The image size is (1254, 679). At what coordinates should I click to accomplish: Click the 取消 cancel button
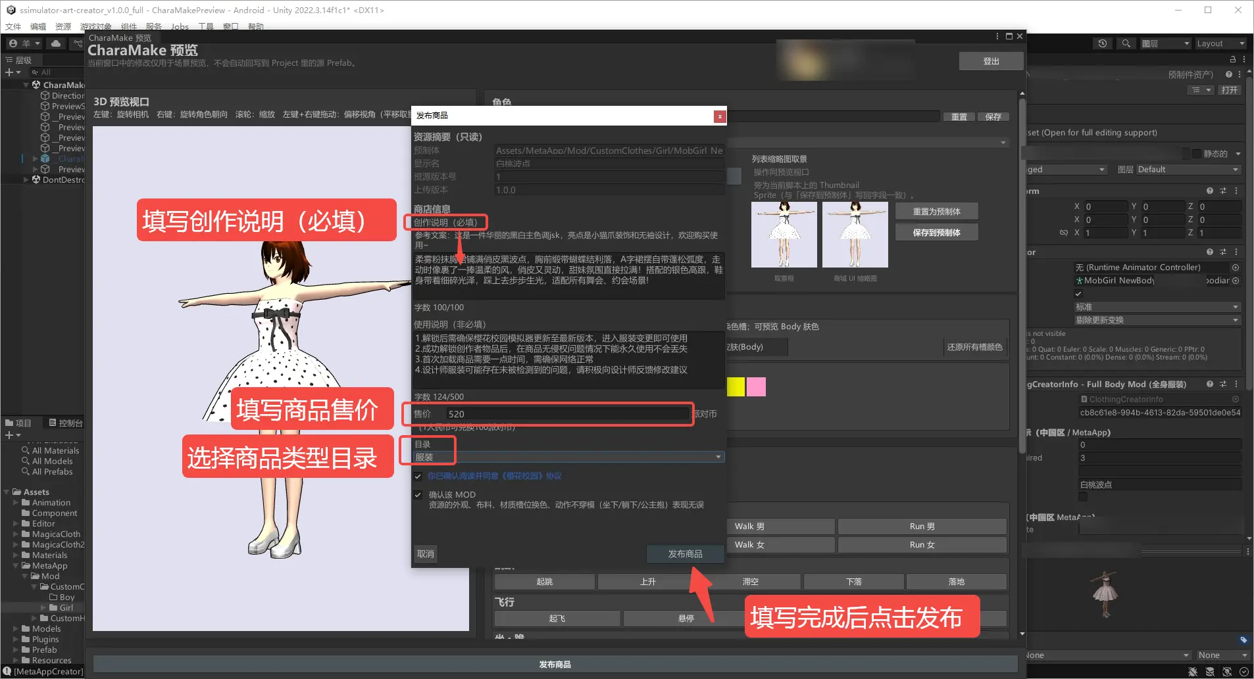[x=425, y=554]
